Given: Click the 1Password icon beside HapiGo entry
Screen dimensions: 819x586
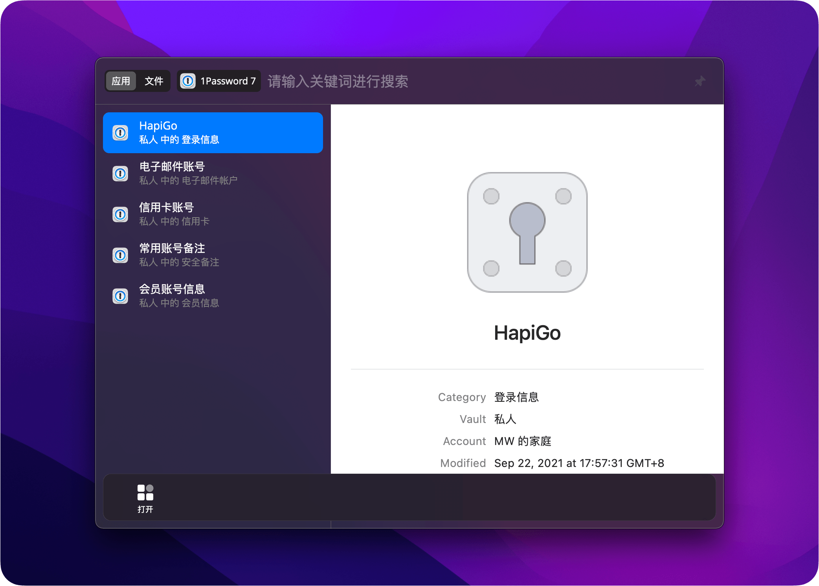Looking at the screenshot, I should tap(120, 132).
